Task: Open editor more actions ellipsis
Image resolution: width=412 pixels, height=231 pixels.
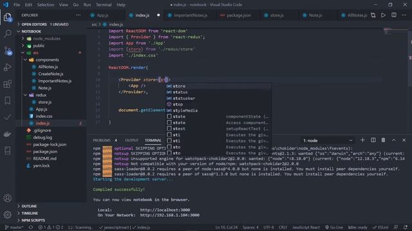Action: point(404,15)
